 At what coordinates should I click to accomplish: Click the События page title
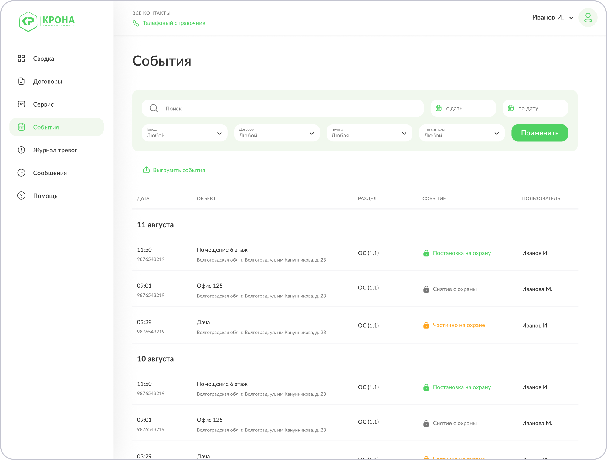(x=162, y=61)
